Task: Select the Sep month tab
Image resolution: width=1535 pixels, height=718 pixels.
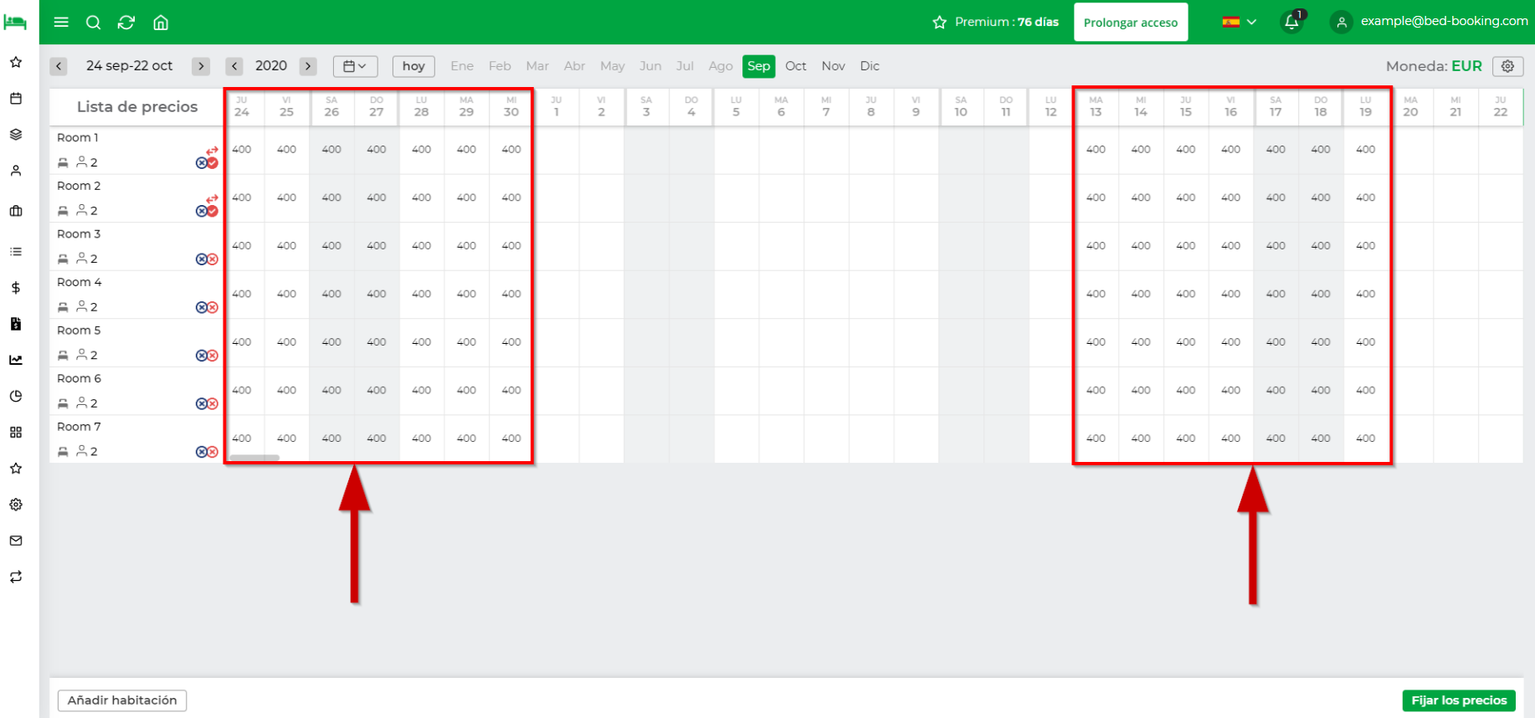Action: point(758,66)
